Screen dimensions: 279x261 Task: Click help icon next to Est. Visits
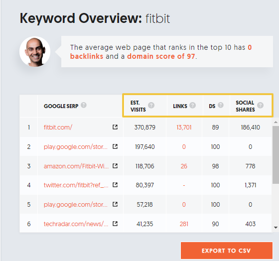(x=151, y=105)
